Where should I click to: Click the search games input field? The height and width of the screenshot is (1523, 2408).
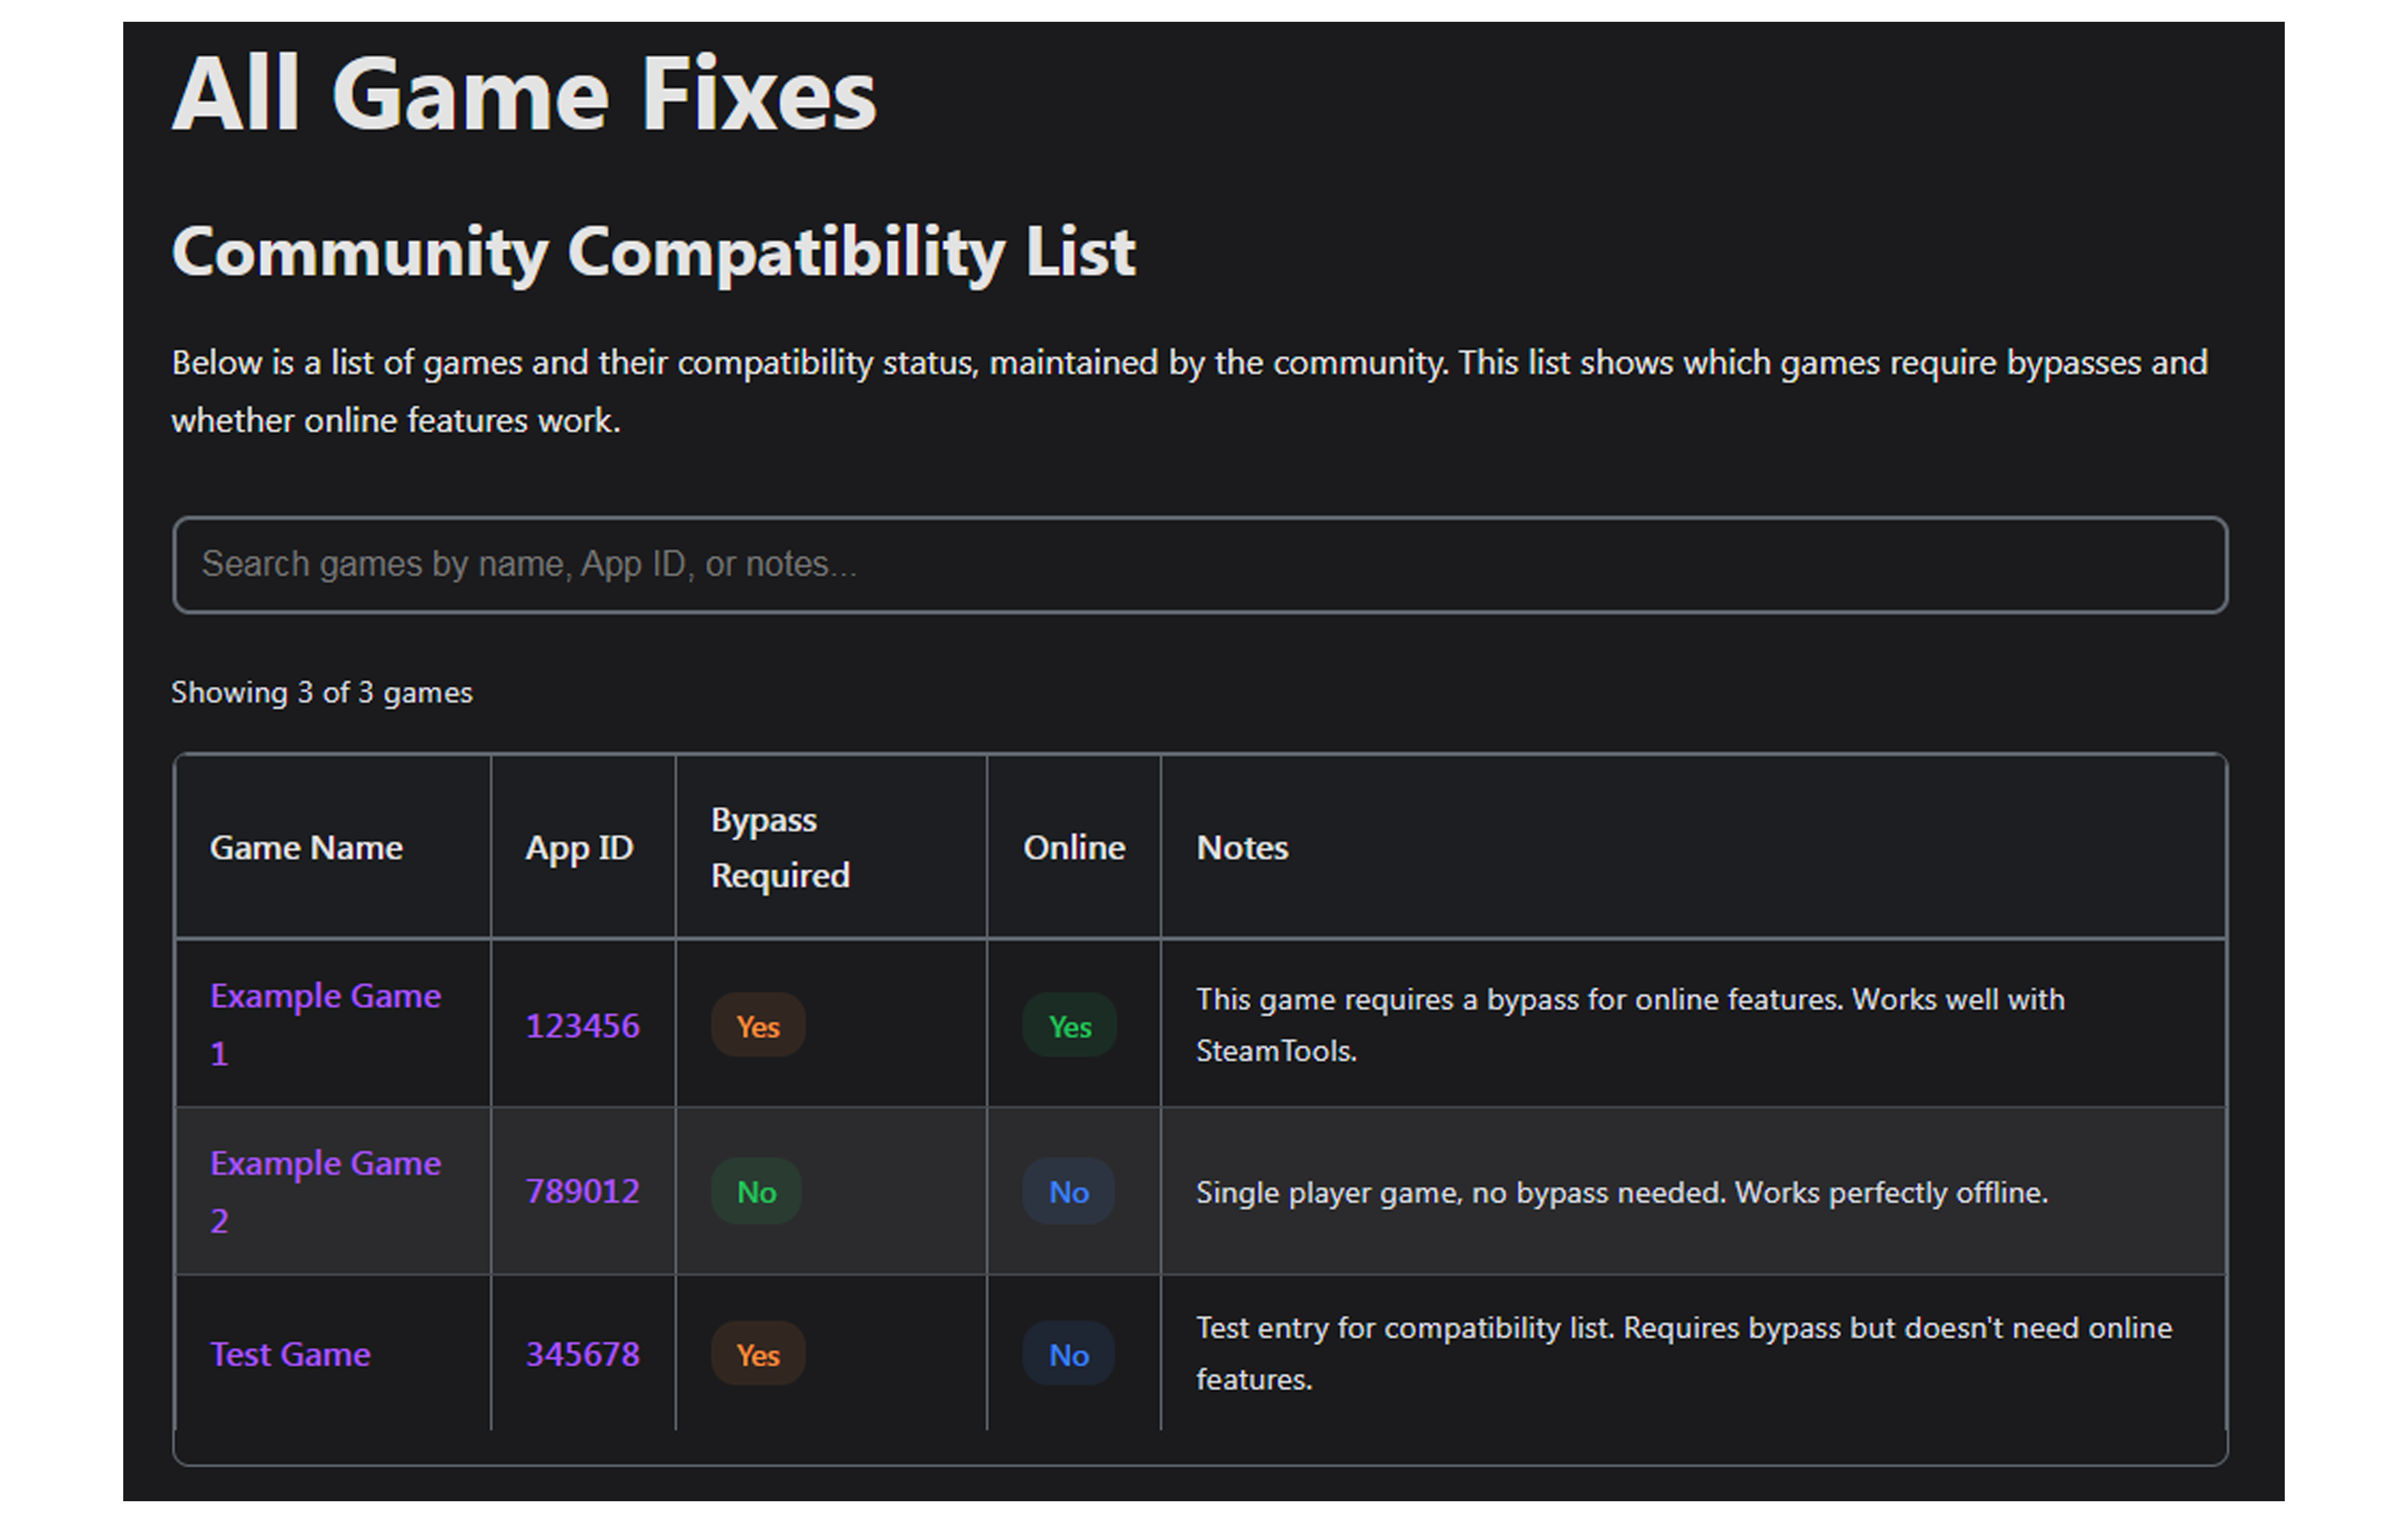click(1200, 564)
